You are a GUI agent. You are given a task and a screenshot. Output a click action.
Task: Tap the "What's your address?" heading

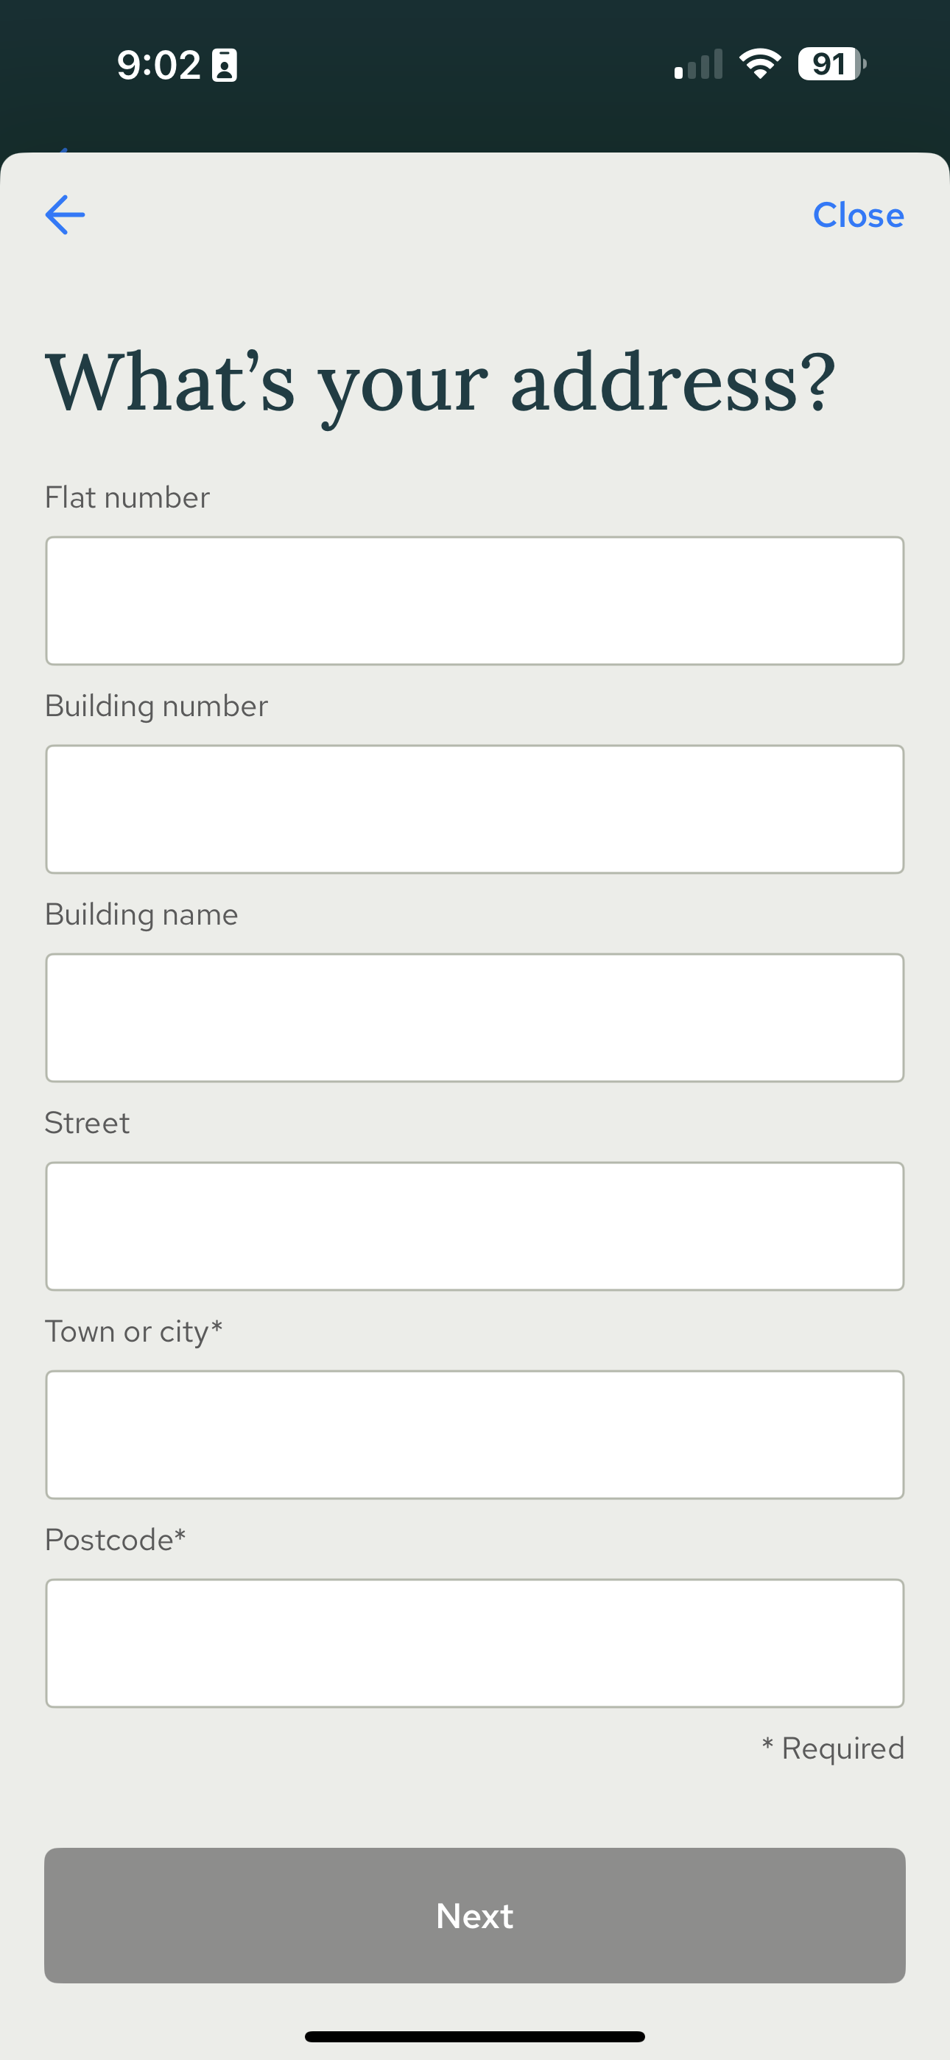440,384
